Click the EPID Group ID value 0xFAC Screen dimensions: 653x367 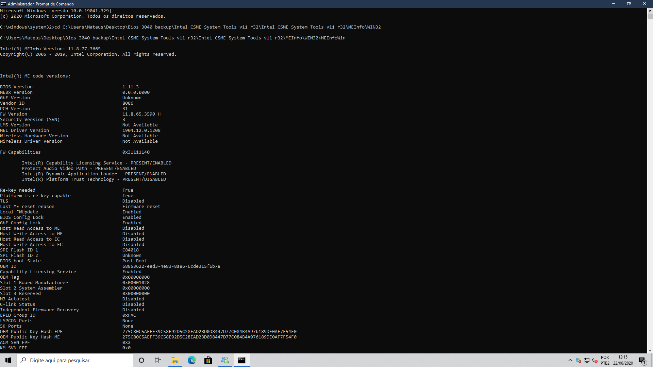click(129, 315)
